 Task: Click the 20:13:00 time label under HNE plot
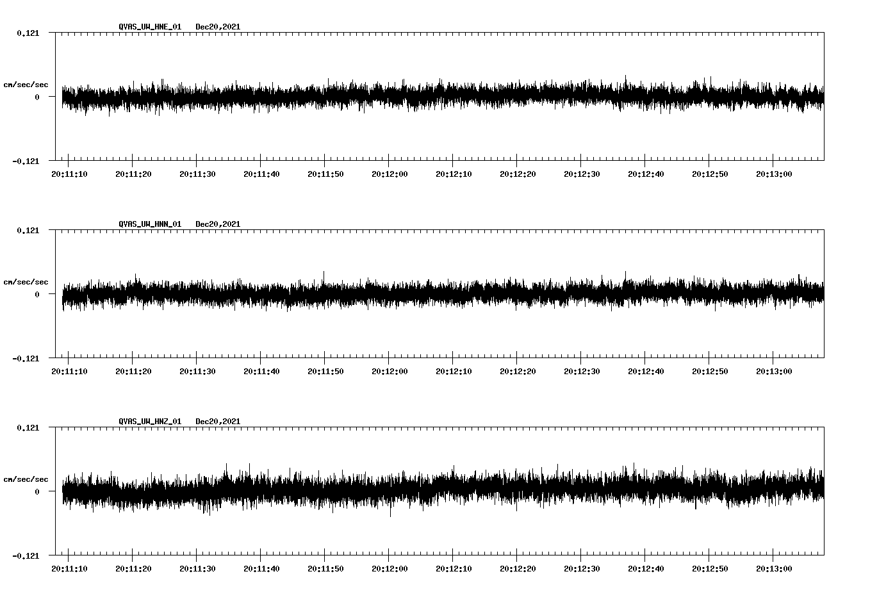tap(774, 174)
